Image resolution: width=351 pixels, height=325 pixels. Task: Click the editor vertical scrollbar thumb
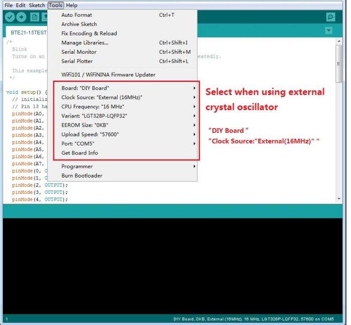pos(339,64)
